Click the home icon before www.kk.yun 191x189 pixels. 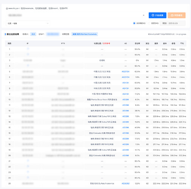coord(7,8)
